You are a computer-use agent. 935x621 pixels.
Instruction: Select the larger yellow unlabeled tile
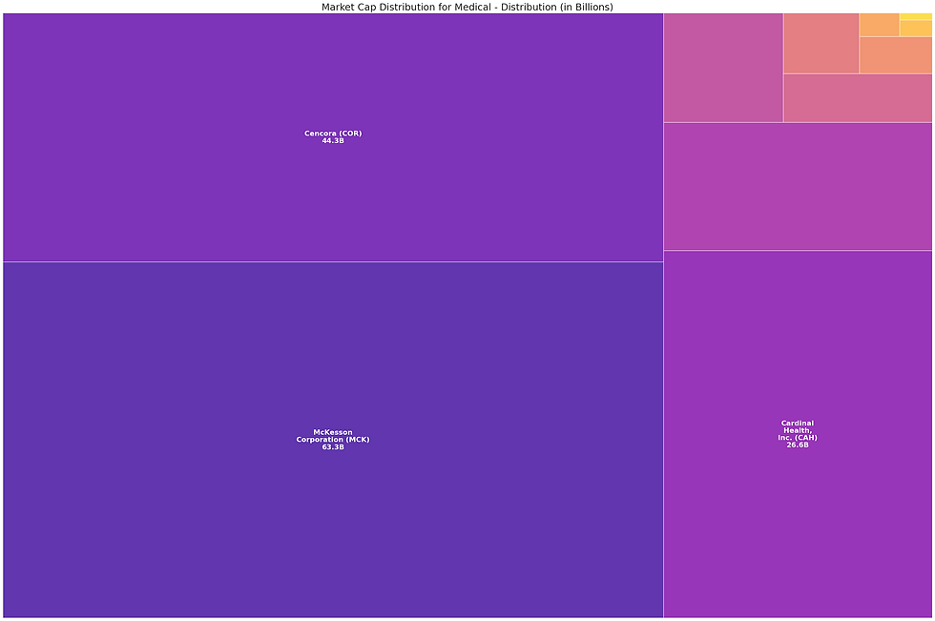point(915,29)
